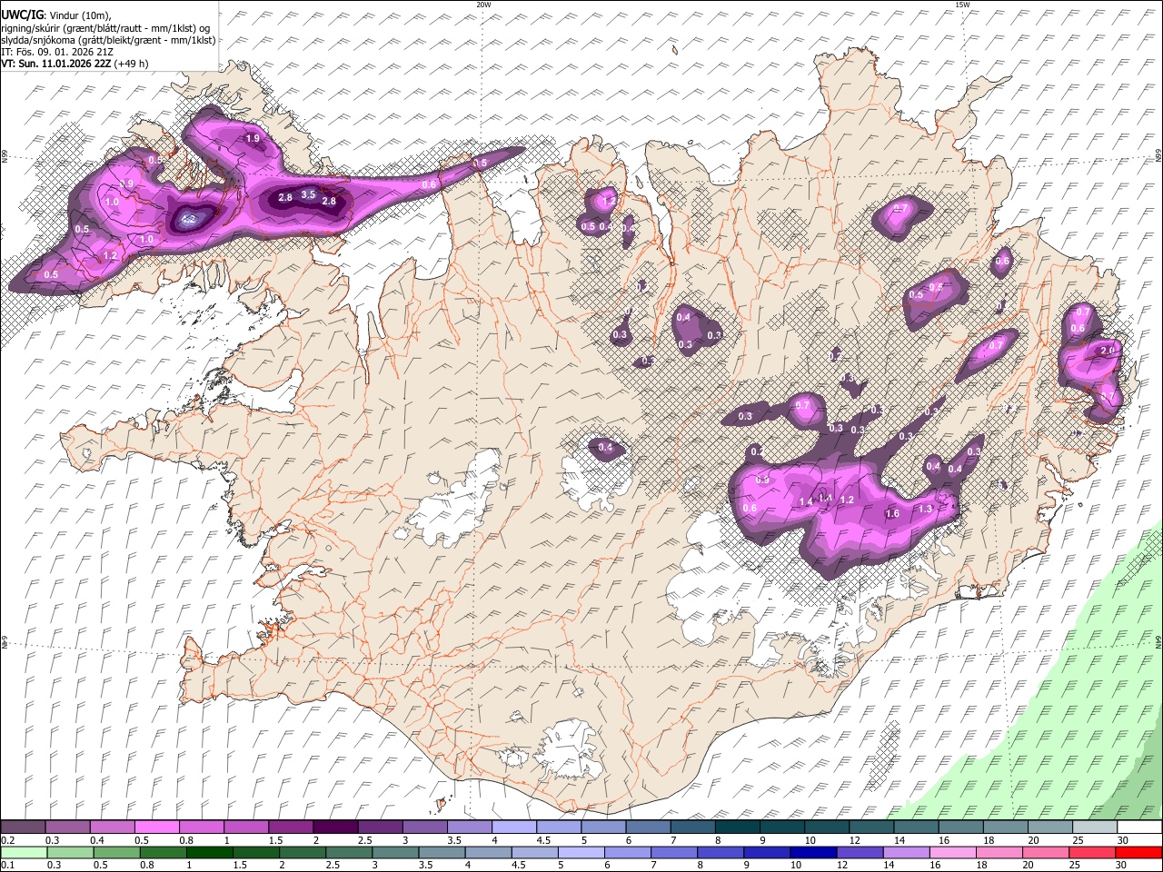The image size is (1163, 872).
Task: Click the 16–18 light pink swatch, lower scale
Action: pos(953,852)
